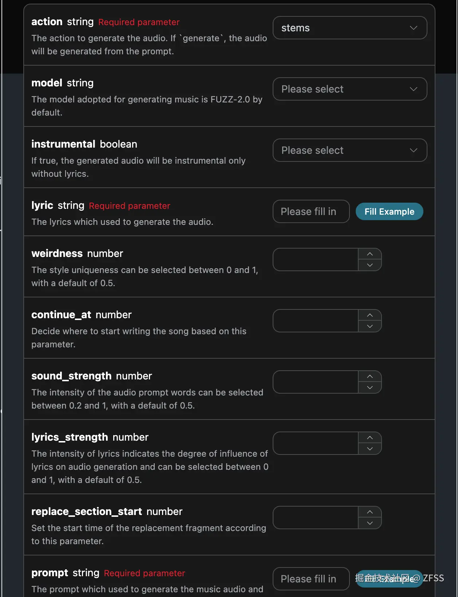
Task: Focus the replace_section_start number field
Action: (x=316, y=518)
